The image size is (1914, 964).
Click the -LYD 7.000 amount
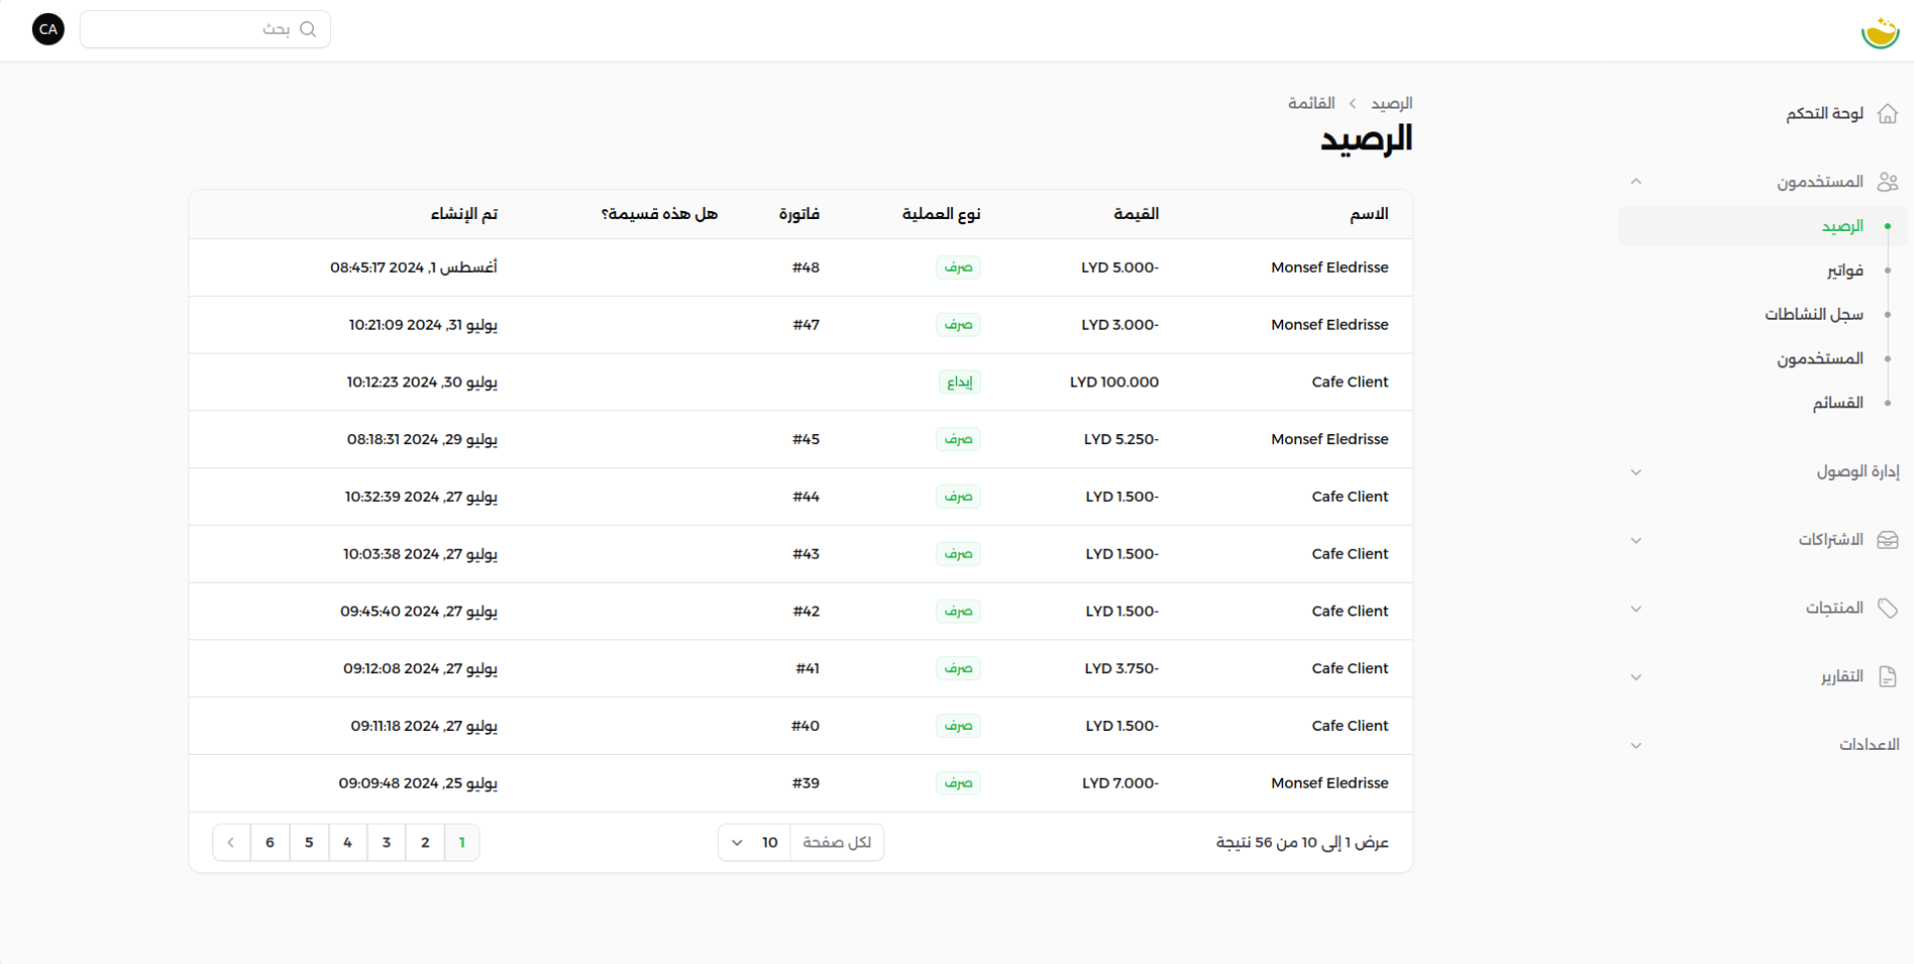tap(1120, 784)
